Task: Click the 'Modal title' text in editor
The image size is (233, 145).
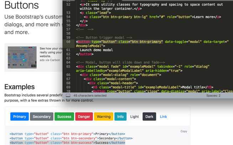Action: pos(193,87)
